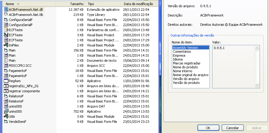Image resolution: width=269 pixels, height=133 pixels.
Task: Sort files by the Tamanho column header
Action: (71, 4)
